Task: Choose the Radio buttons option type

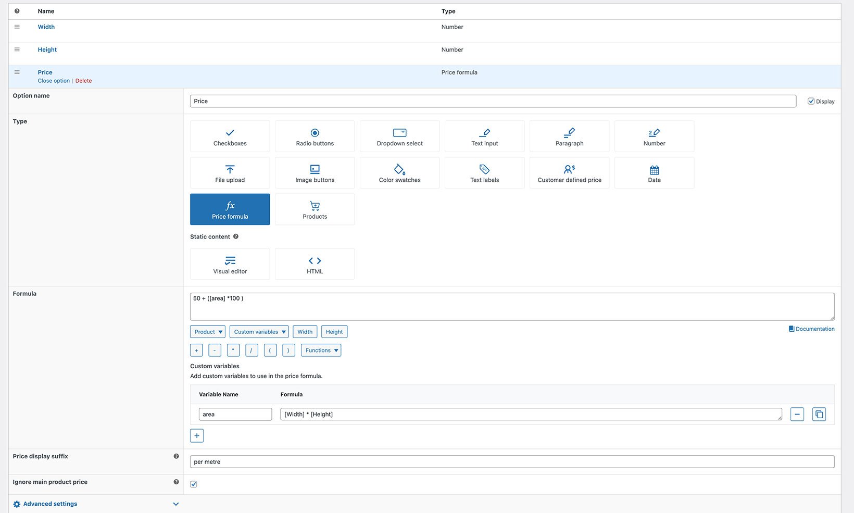Action: pos(315,136)
